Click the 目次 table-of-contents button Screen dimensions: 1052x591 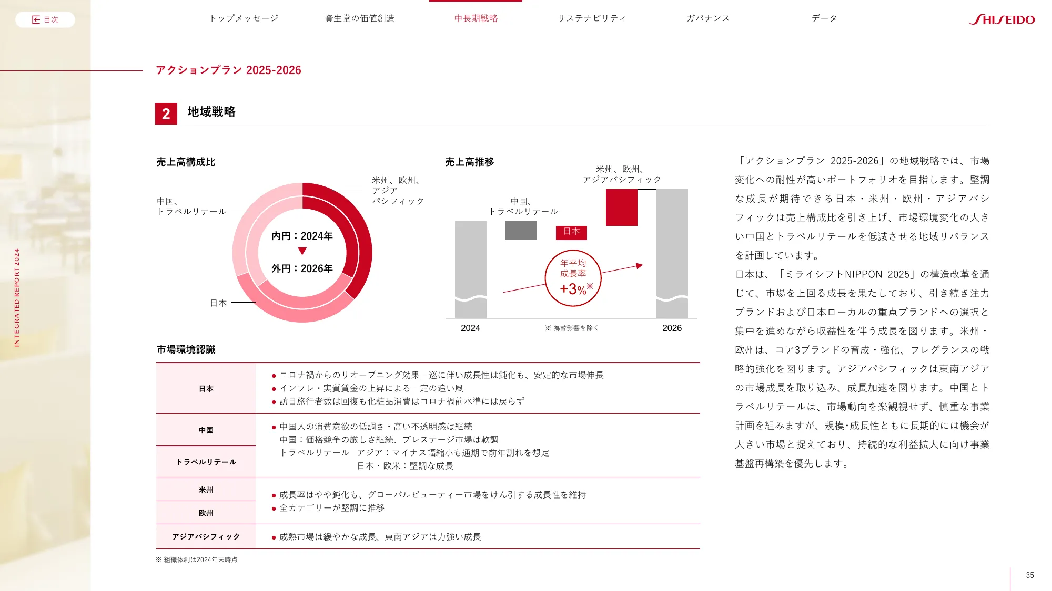pos(45,19)
